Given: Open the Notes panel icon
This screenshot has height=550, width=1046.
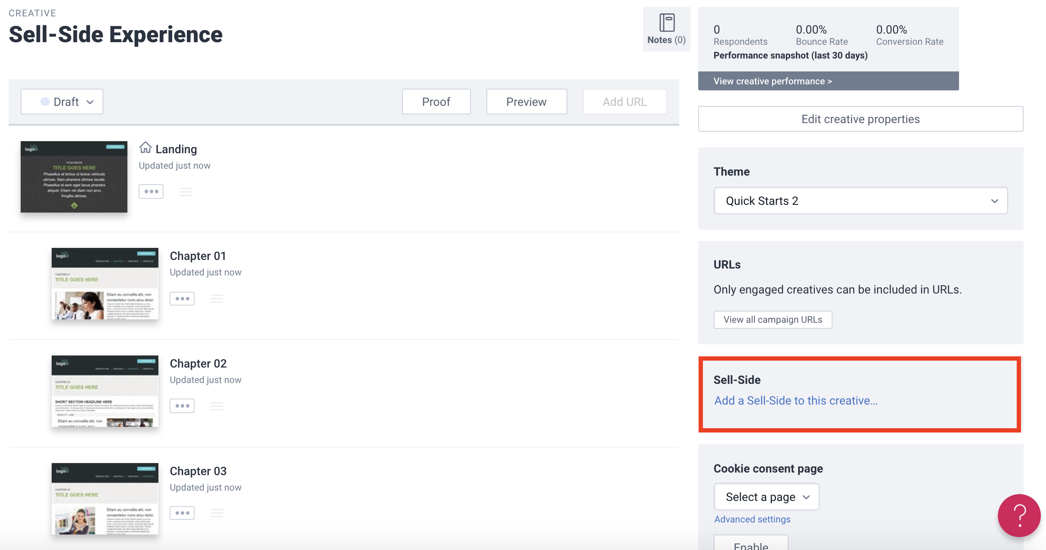Looking at the screenshot, I should [x=666, y=23].
